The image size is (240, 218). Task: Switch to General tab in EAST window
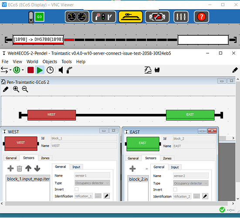click(133, 158)
